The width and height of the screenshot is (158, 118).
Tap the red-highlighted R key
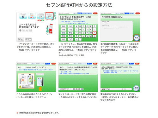pyautogui.click(x=94, y=33)
